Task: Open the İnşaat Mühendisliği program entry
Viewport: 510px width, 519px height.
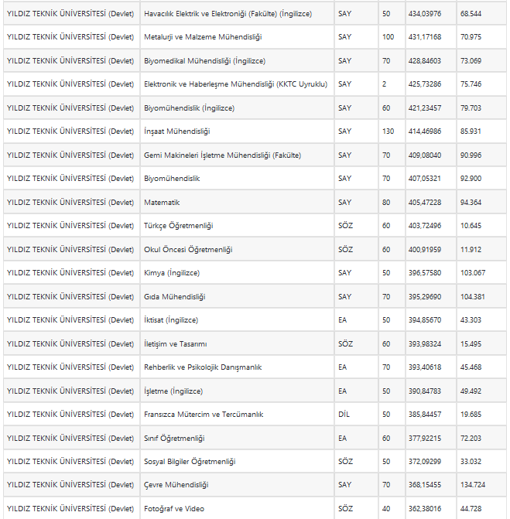Action: 176,131
